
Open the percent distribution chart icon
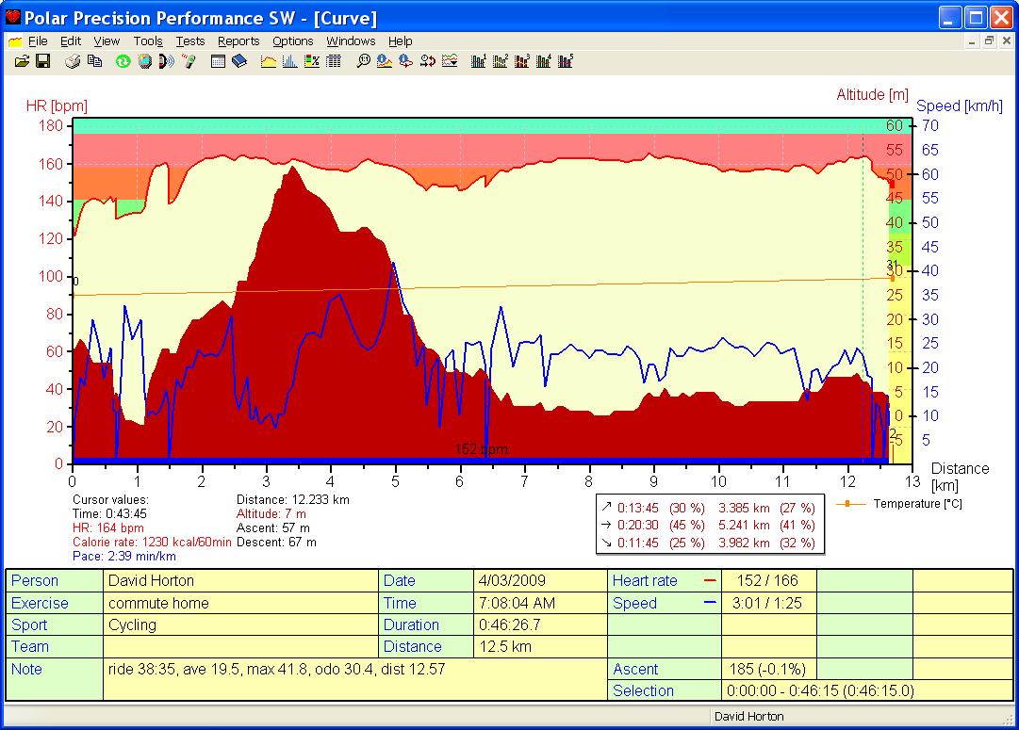[x=311, y=62]
